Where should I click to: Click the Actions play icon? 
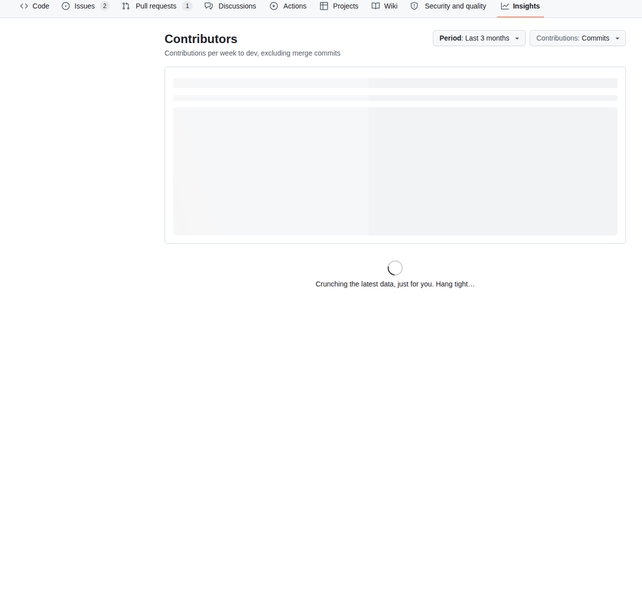274,6
